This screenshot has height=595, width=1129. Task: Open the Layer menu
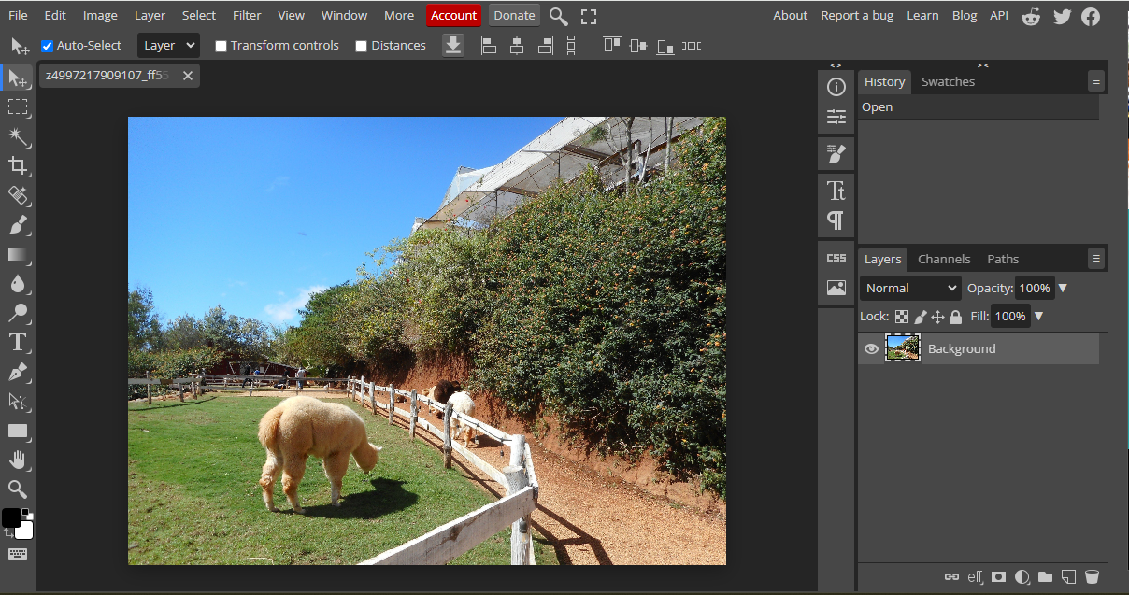pos(150,15)
